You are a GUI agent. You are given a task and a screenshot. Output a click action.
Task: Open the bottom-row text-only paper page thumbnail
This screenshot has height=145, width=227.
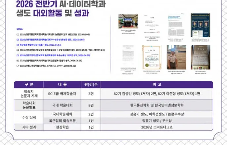coord(128,55)
